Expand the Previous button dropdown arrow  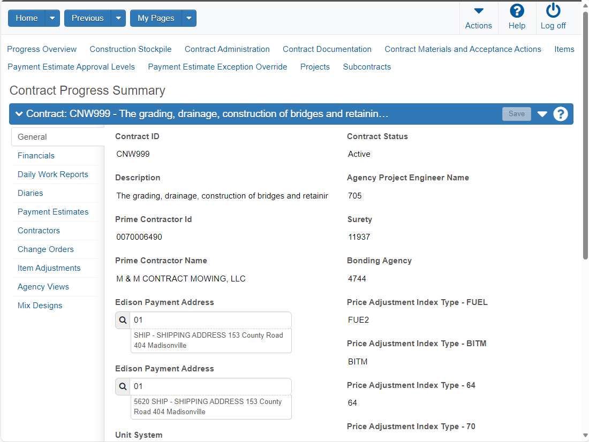(118, 18)
